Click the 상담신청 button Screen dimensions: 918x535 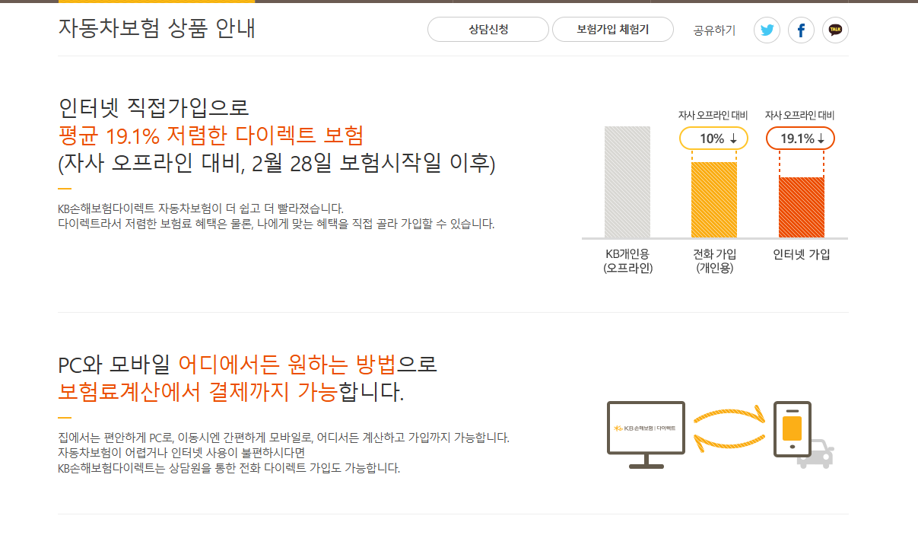tap(488, 30)
